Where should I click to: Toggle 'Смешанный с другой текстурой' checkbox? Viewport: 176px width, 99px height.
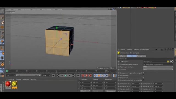pyautogui.click(x=143, y=73)
